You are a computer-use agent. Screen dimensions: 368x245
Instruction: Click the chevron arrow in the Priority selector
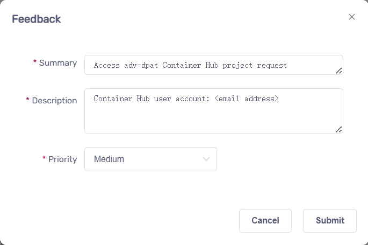click(x=206, y=159)
